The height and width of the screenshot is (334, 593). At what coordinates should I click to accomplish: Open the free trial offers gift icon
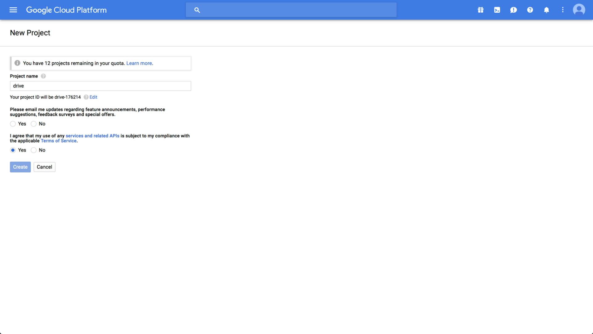[x=481, y=10]
